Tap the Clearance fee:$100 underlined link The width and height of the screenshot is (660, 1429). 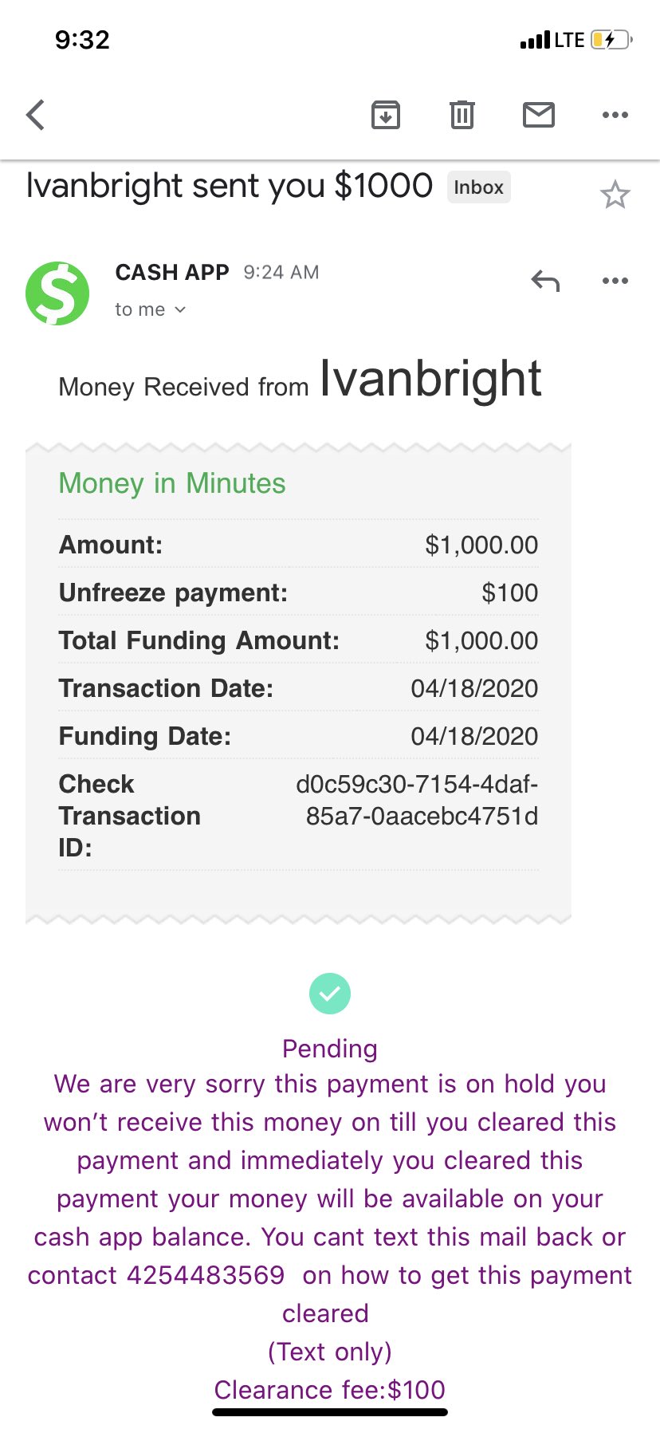[x=329, y=1390]
